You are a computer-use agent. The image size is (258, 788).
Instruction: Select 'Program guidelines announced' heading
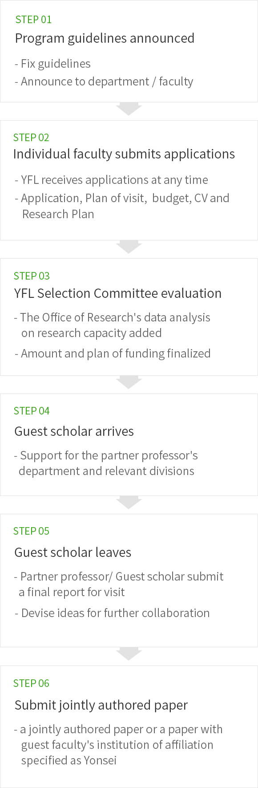(105, 38)
